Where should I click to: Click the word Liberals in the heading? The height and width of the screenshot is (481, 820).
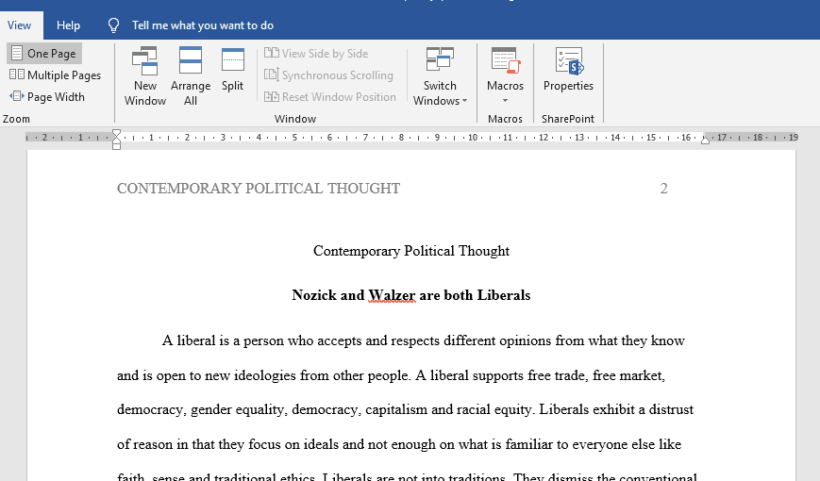click(504, 295)
